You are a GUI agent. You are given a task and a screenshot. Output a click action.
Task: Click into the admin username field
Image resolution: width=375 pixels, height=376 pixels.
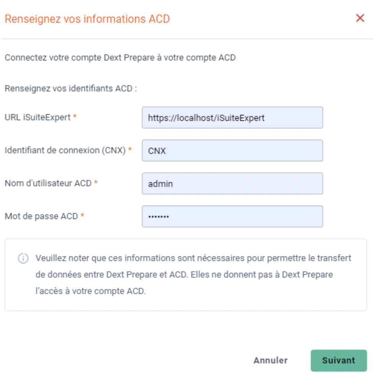tap(232, 183)
